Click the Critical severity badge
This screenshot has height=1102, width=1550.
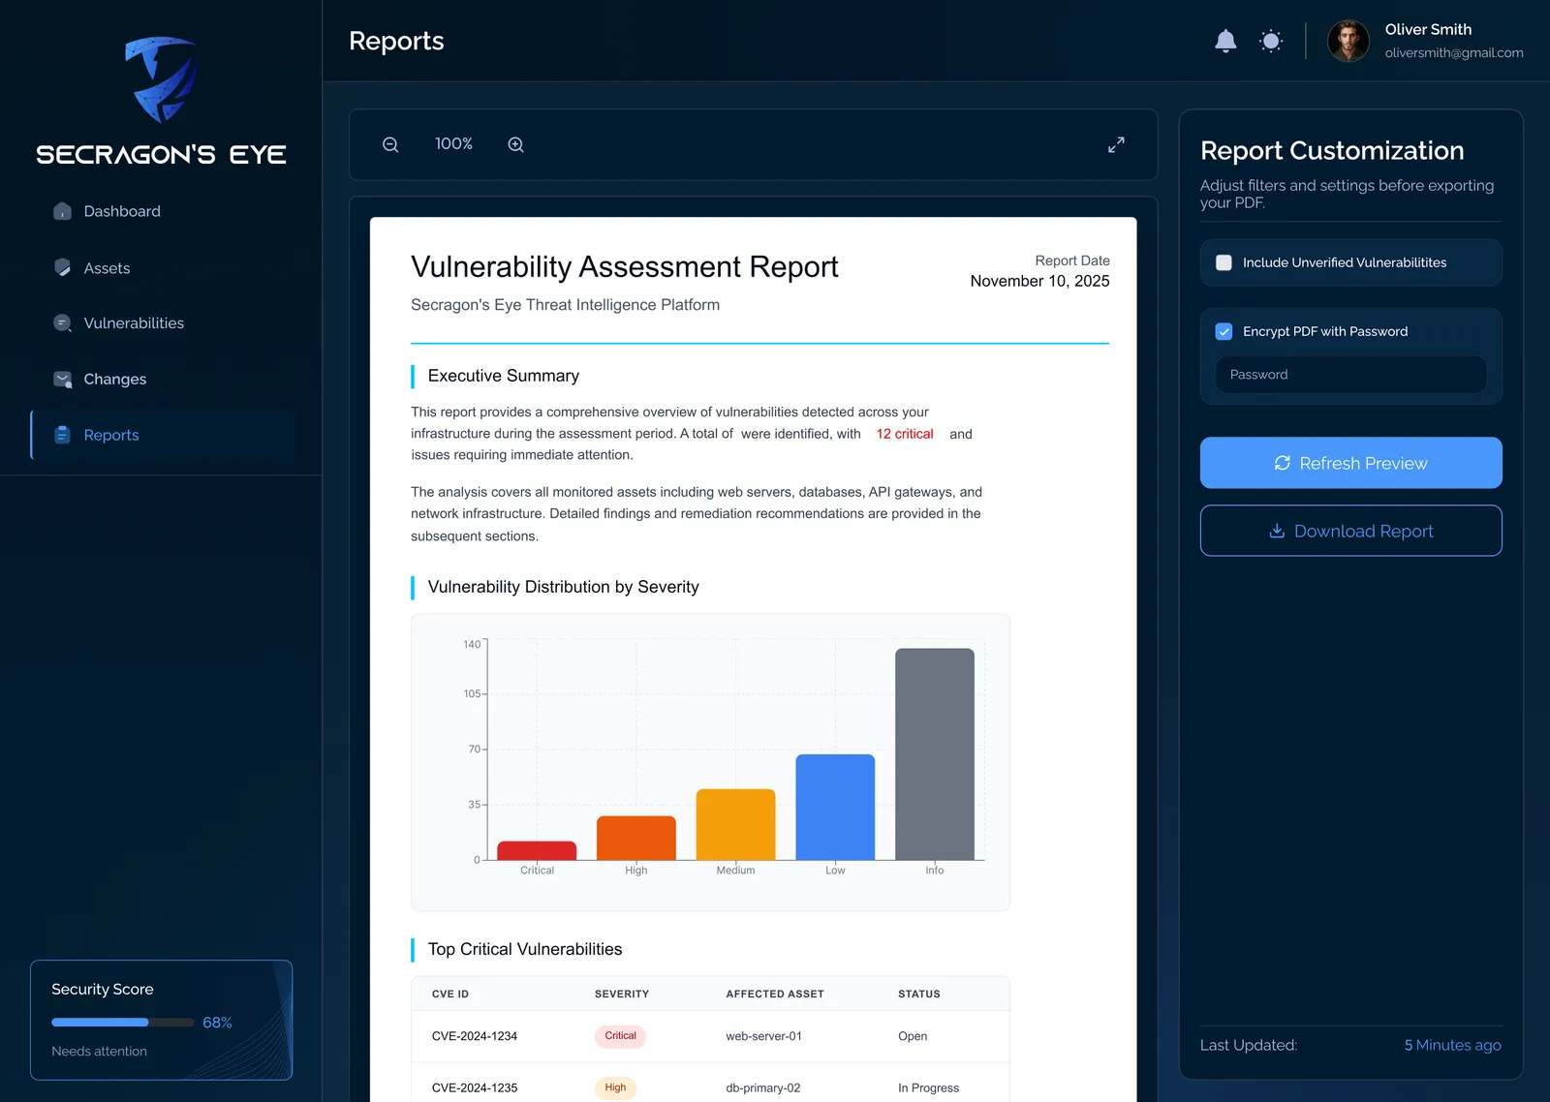click(620, 1036)
